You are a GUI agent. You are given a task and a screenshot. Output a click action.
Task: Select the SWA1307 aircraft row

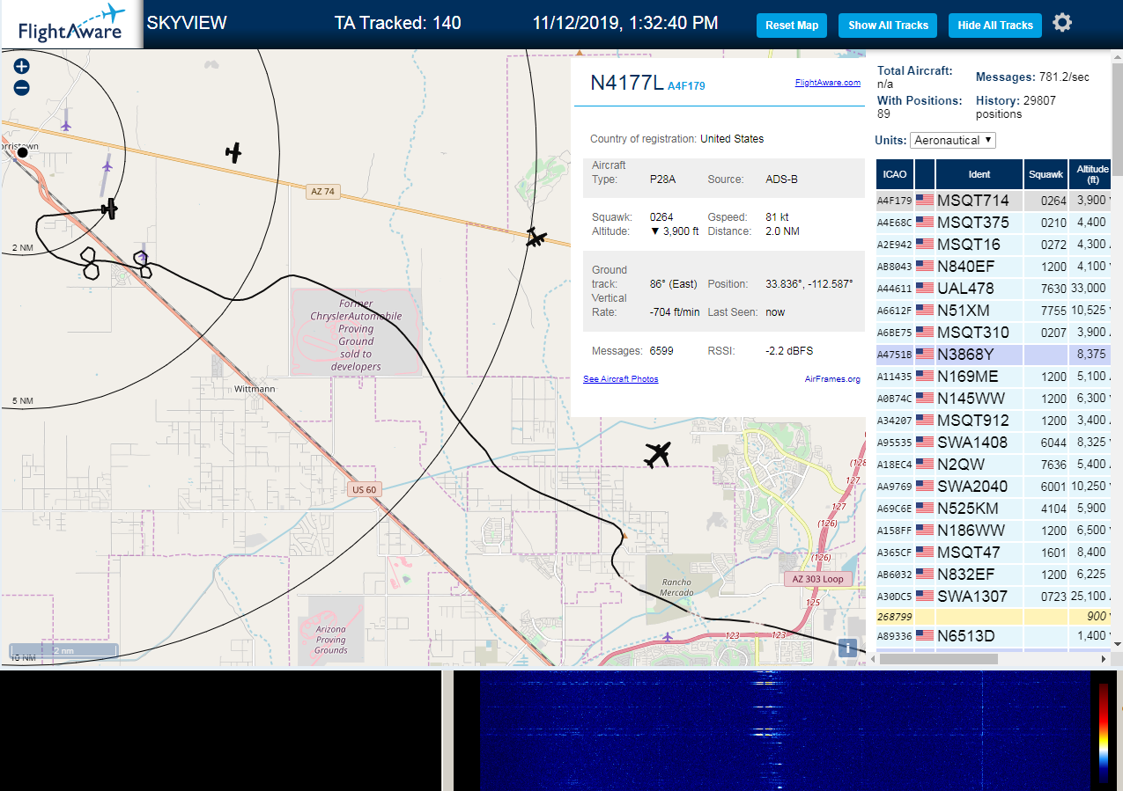[x=994, y=597]
